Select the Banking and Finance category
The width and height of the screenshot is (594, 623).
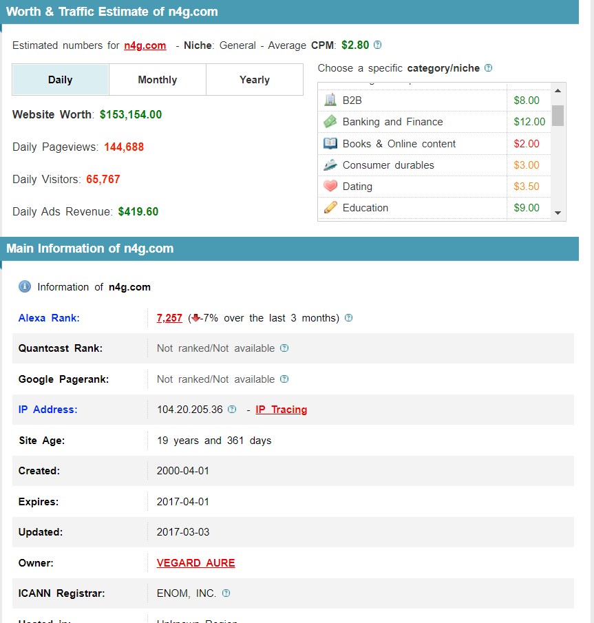(434, 122)
